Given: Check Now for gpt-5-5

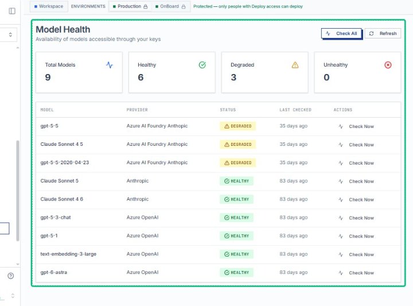Looking at the screenshot, I should click(356, 126).
